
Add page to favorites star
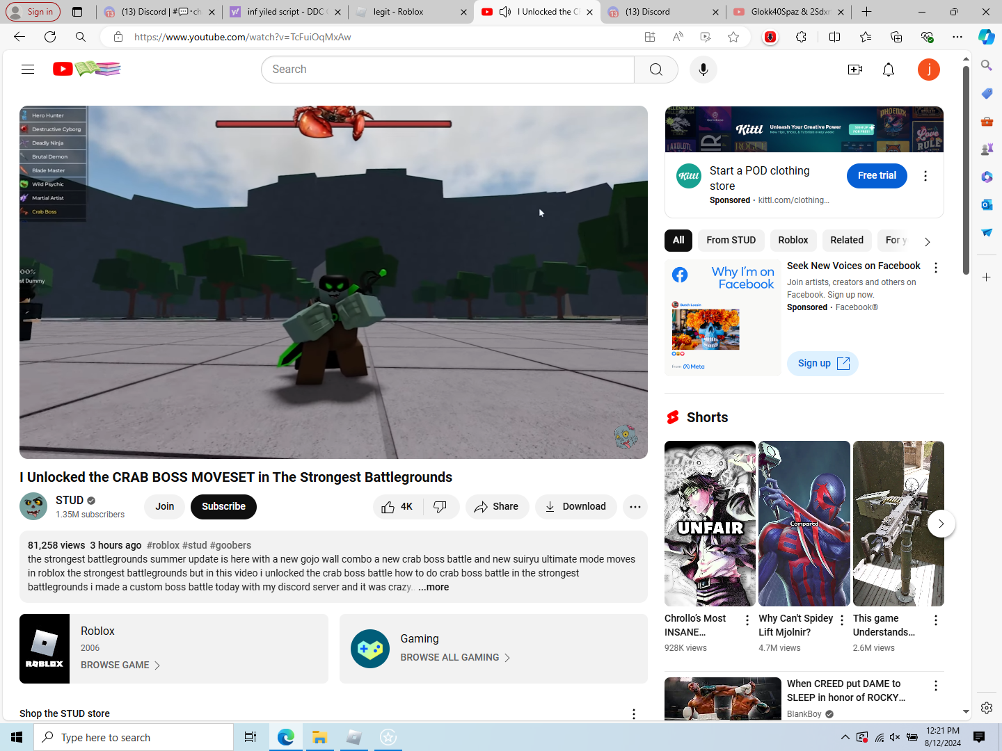pos(733,37)
